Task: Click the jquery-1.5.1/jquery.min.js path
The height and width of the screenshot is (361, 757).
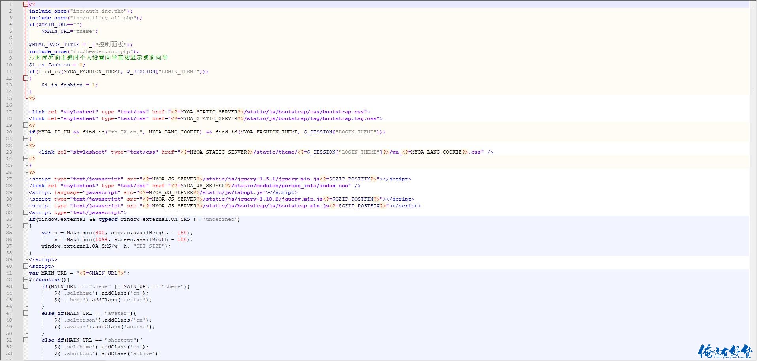Action: [261, 179]
